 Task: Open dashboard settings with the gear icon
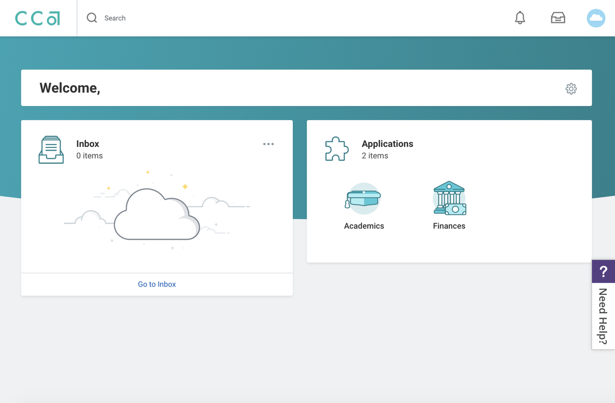(571, 88)
